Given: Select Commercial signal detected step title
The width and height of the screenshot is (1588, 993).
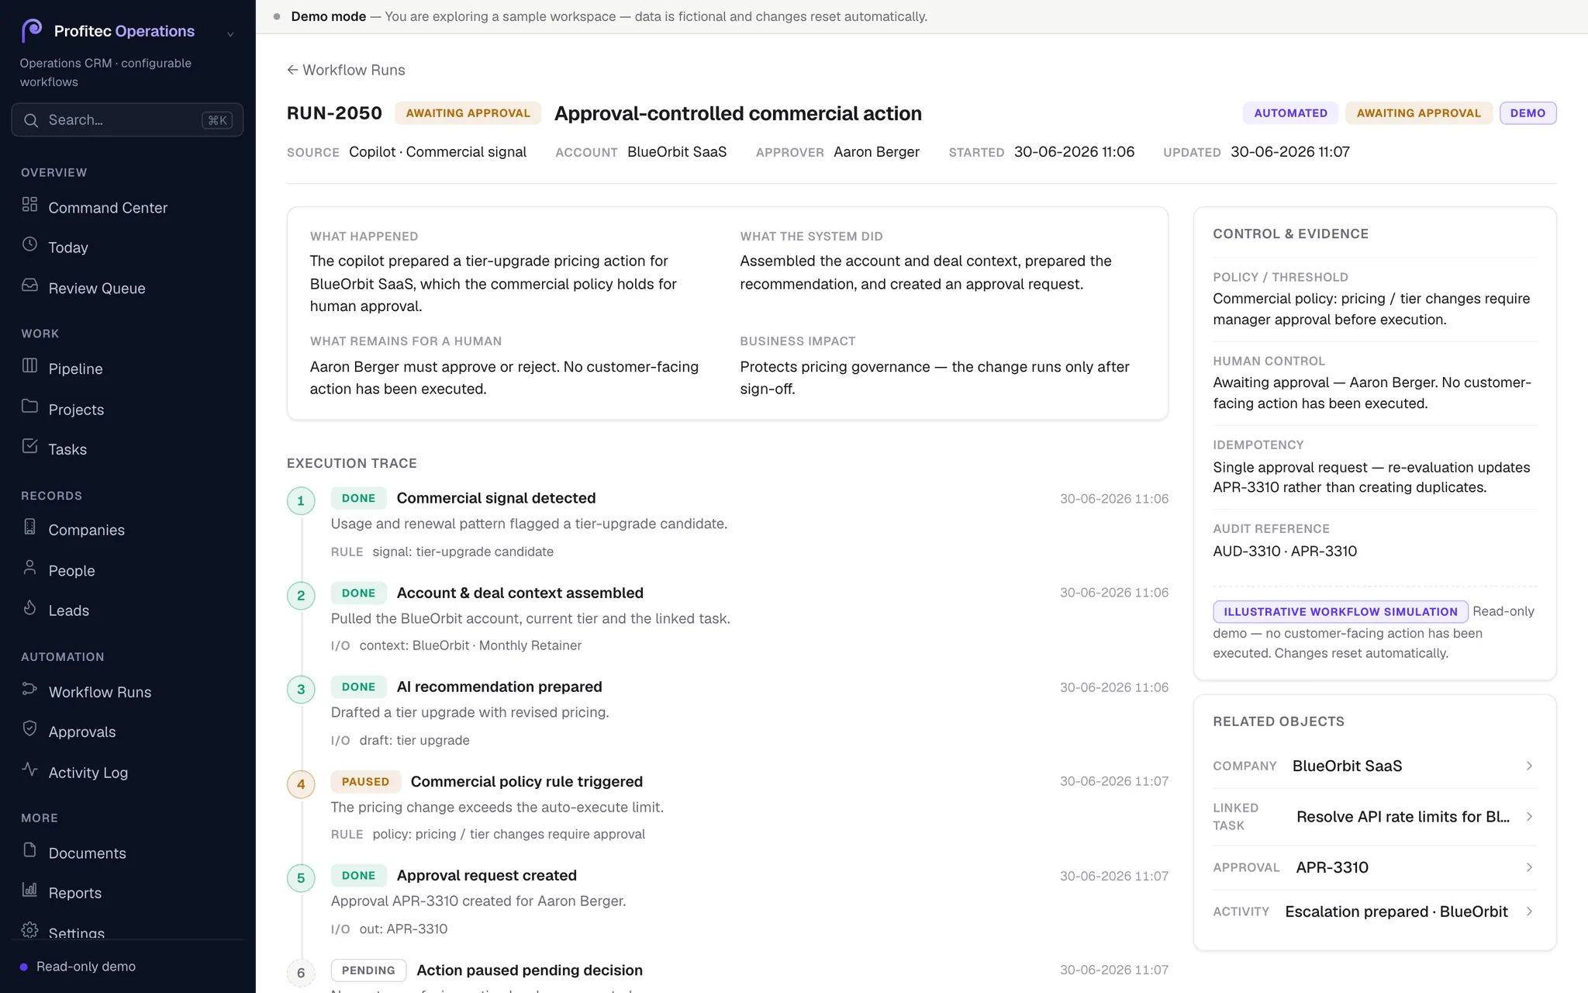Looking at the screenshot, I should click(496, 498).
